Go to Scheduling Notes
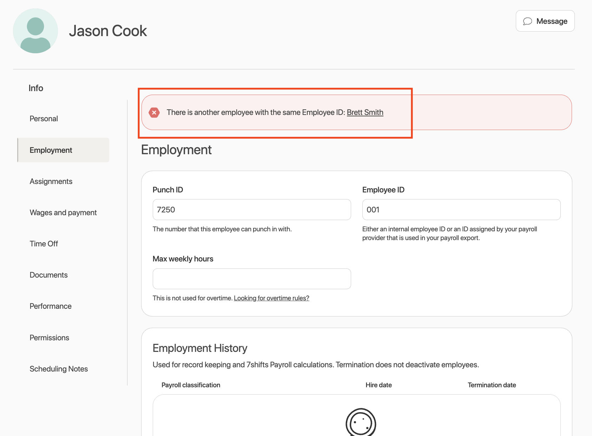The height and width of the screenshot is (436, 592). (x=59, y=369)
